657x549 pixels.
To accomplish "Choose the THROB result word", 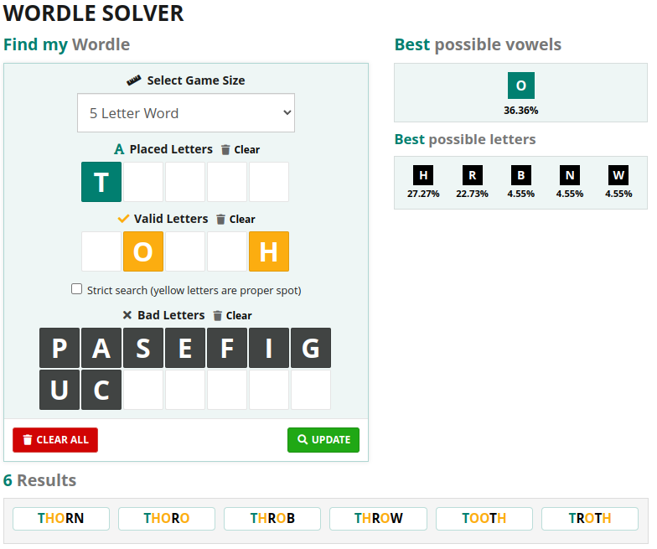I will [272, 518].
